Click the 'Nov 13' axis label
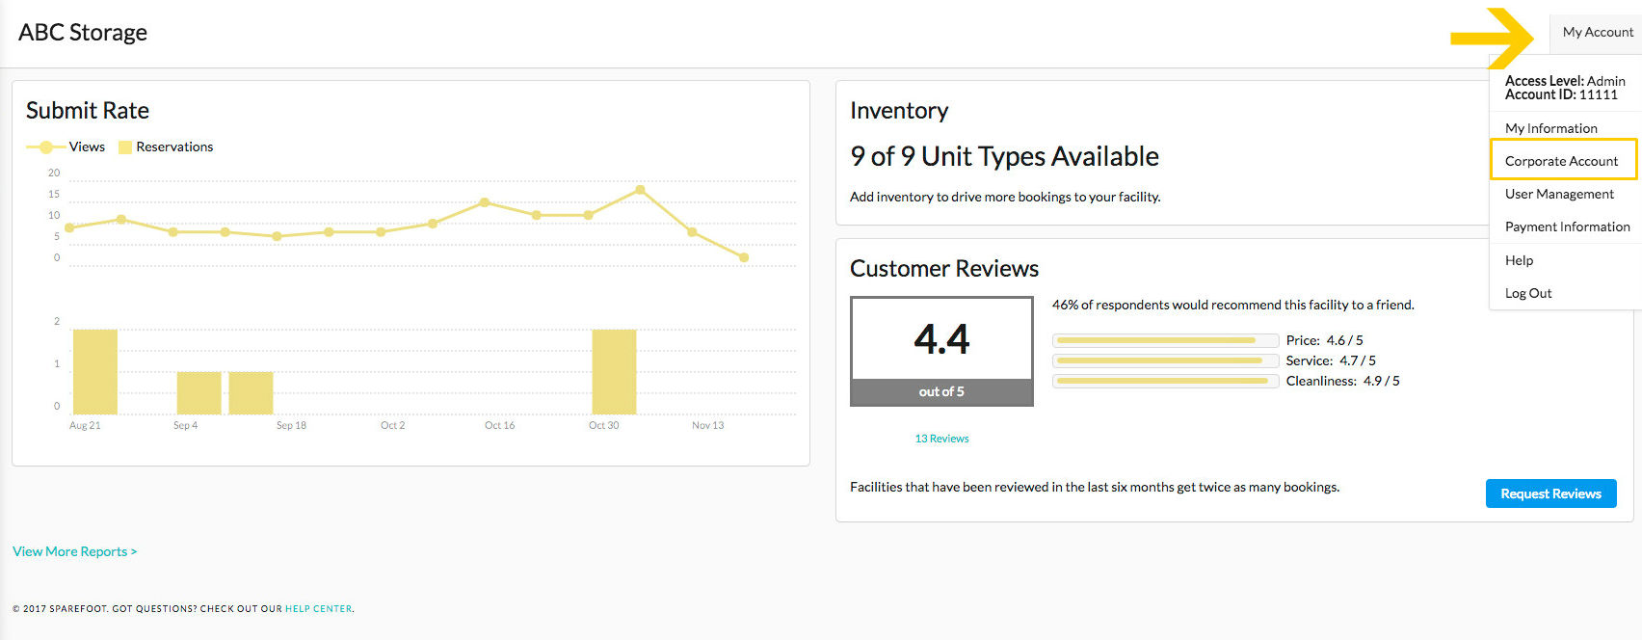1642x640 pixels. pos(707,425)
